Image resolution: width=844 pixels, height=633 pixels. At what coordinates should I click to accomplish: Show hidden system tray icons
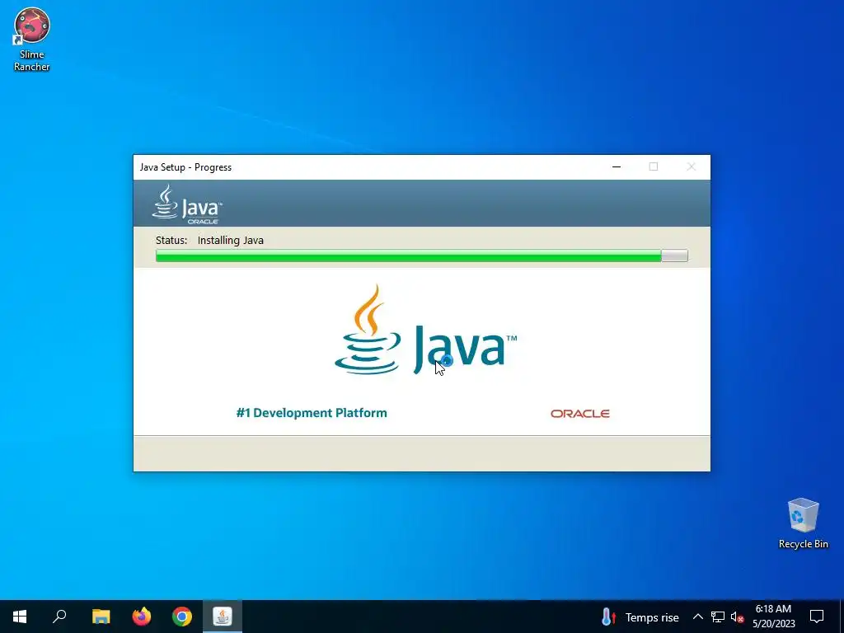pos(697,617)
